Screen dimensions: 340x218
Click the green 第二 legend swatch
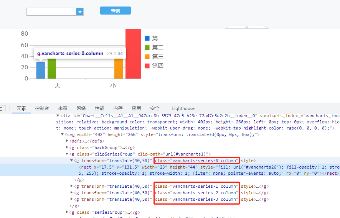point(147,48)
